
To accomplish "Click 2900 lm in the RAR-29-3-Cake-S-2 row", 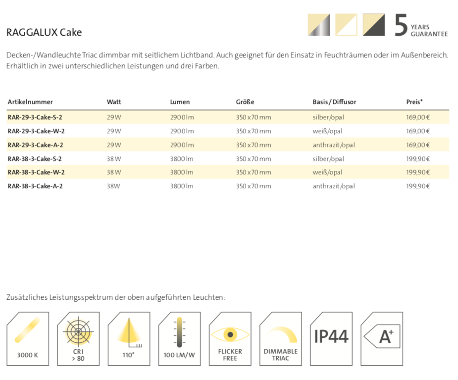I will tap(182, 117).
